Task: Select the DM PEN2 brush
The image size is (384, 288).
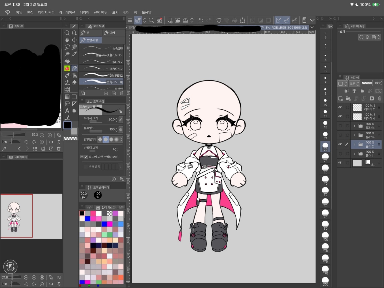Action: 102,75
